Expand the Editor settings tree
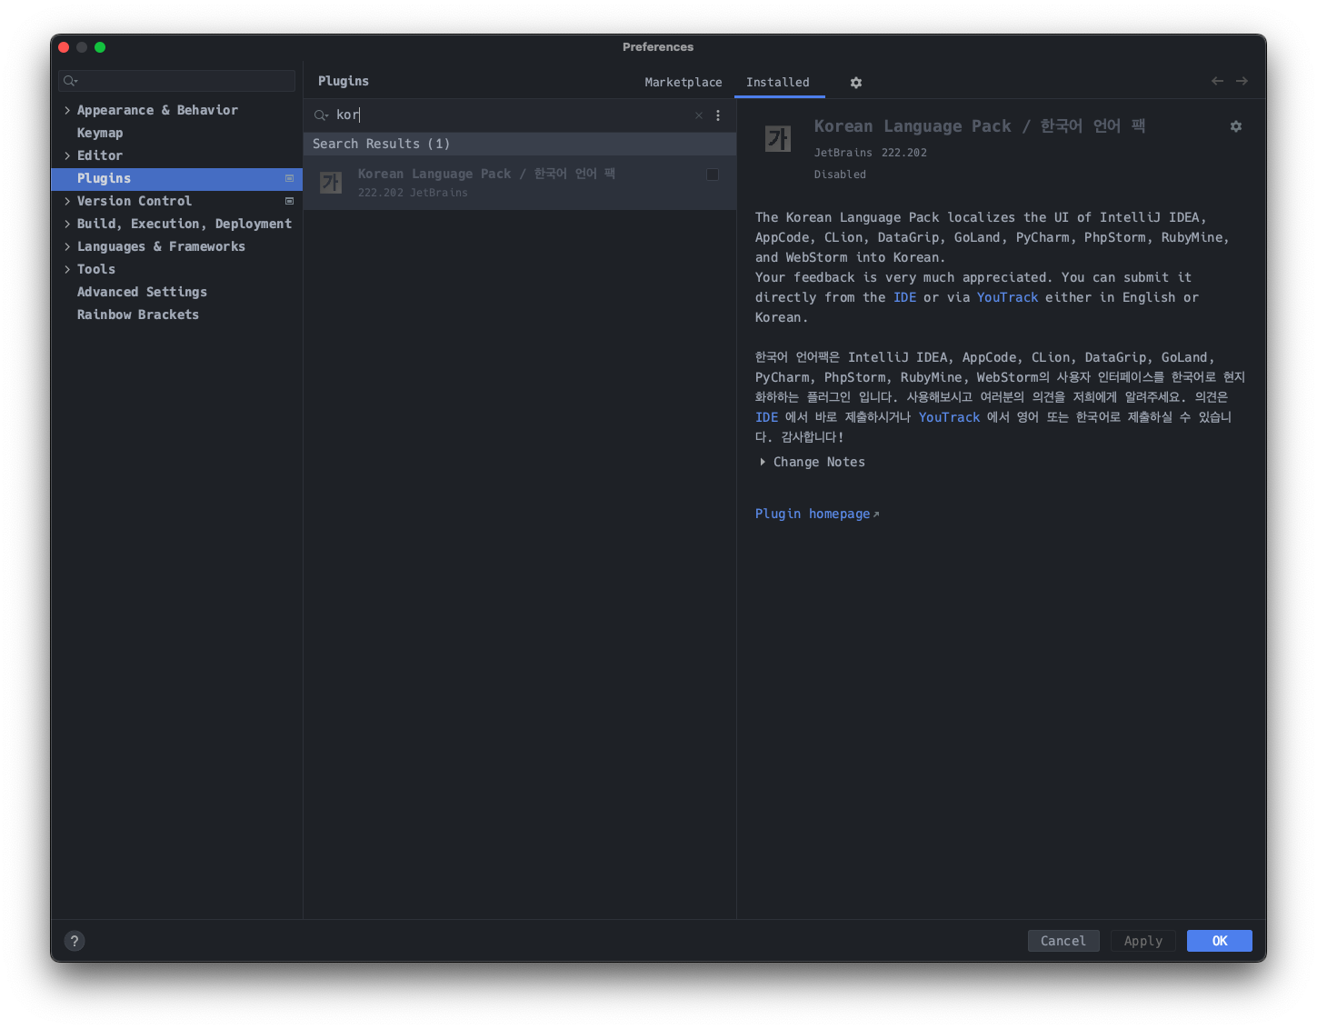 [67, 155]
